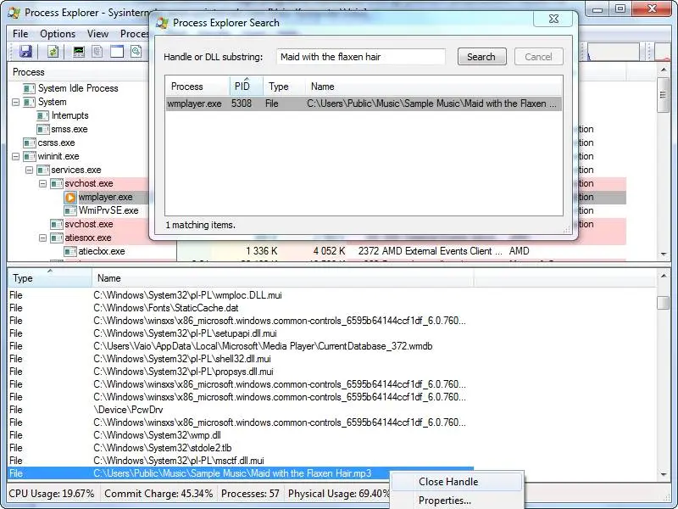Click the Refresh processes toolbar icon
Screen dimensions: 678x509
(53, 52)
